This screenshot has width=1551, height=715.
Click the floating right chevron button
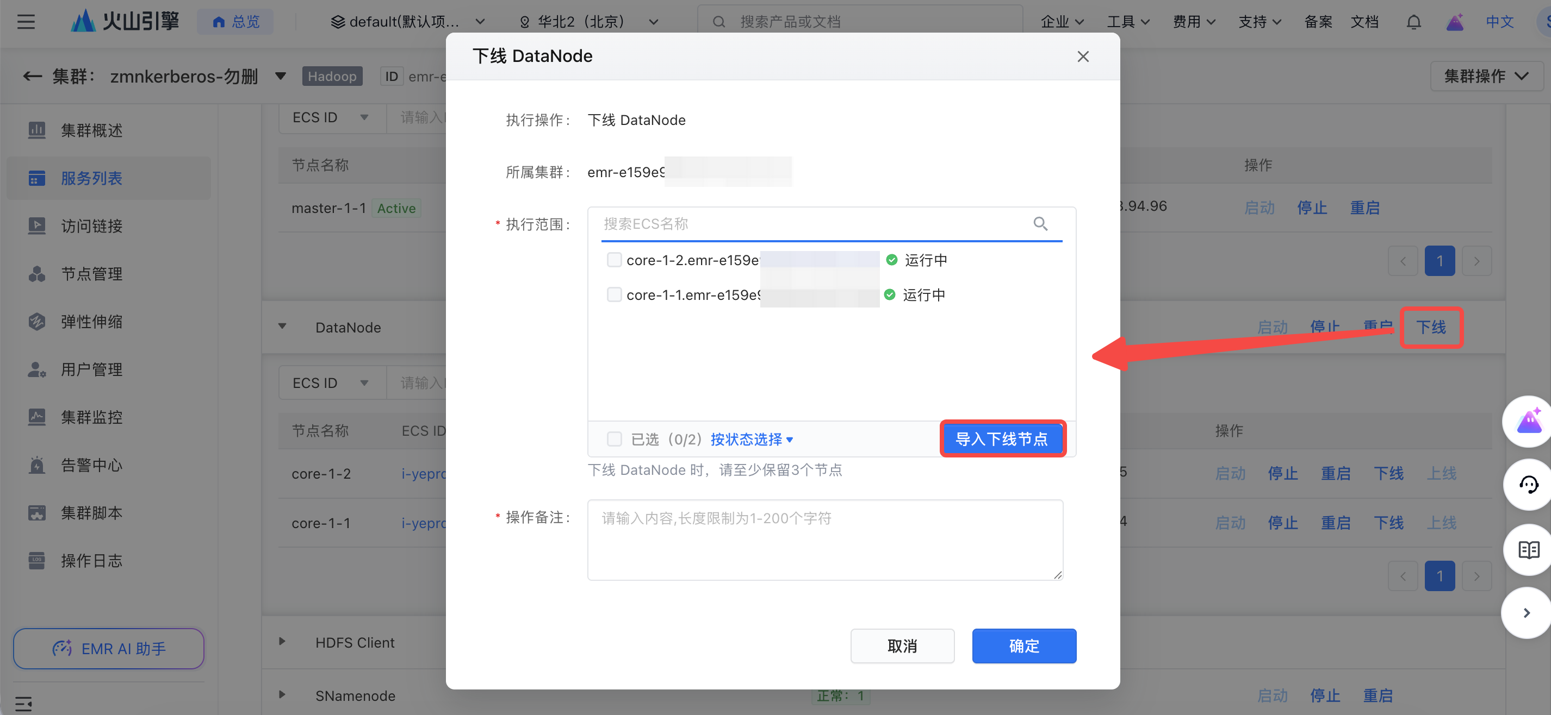point(1527,613)
